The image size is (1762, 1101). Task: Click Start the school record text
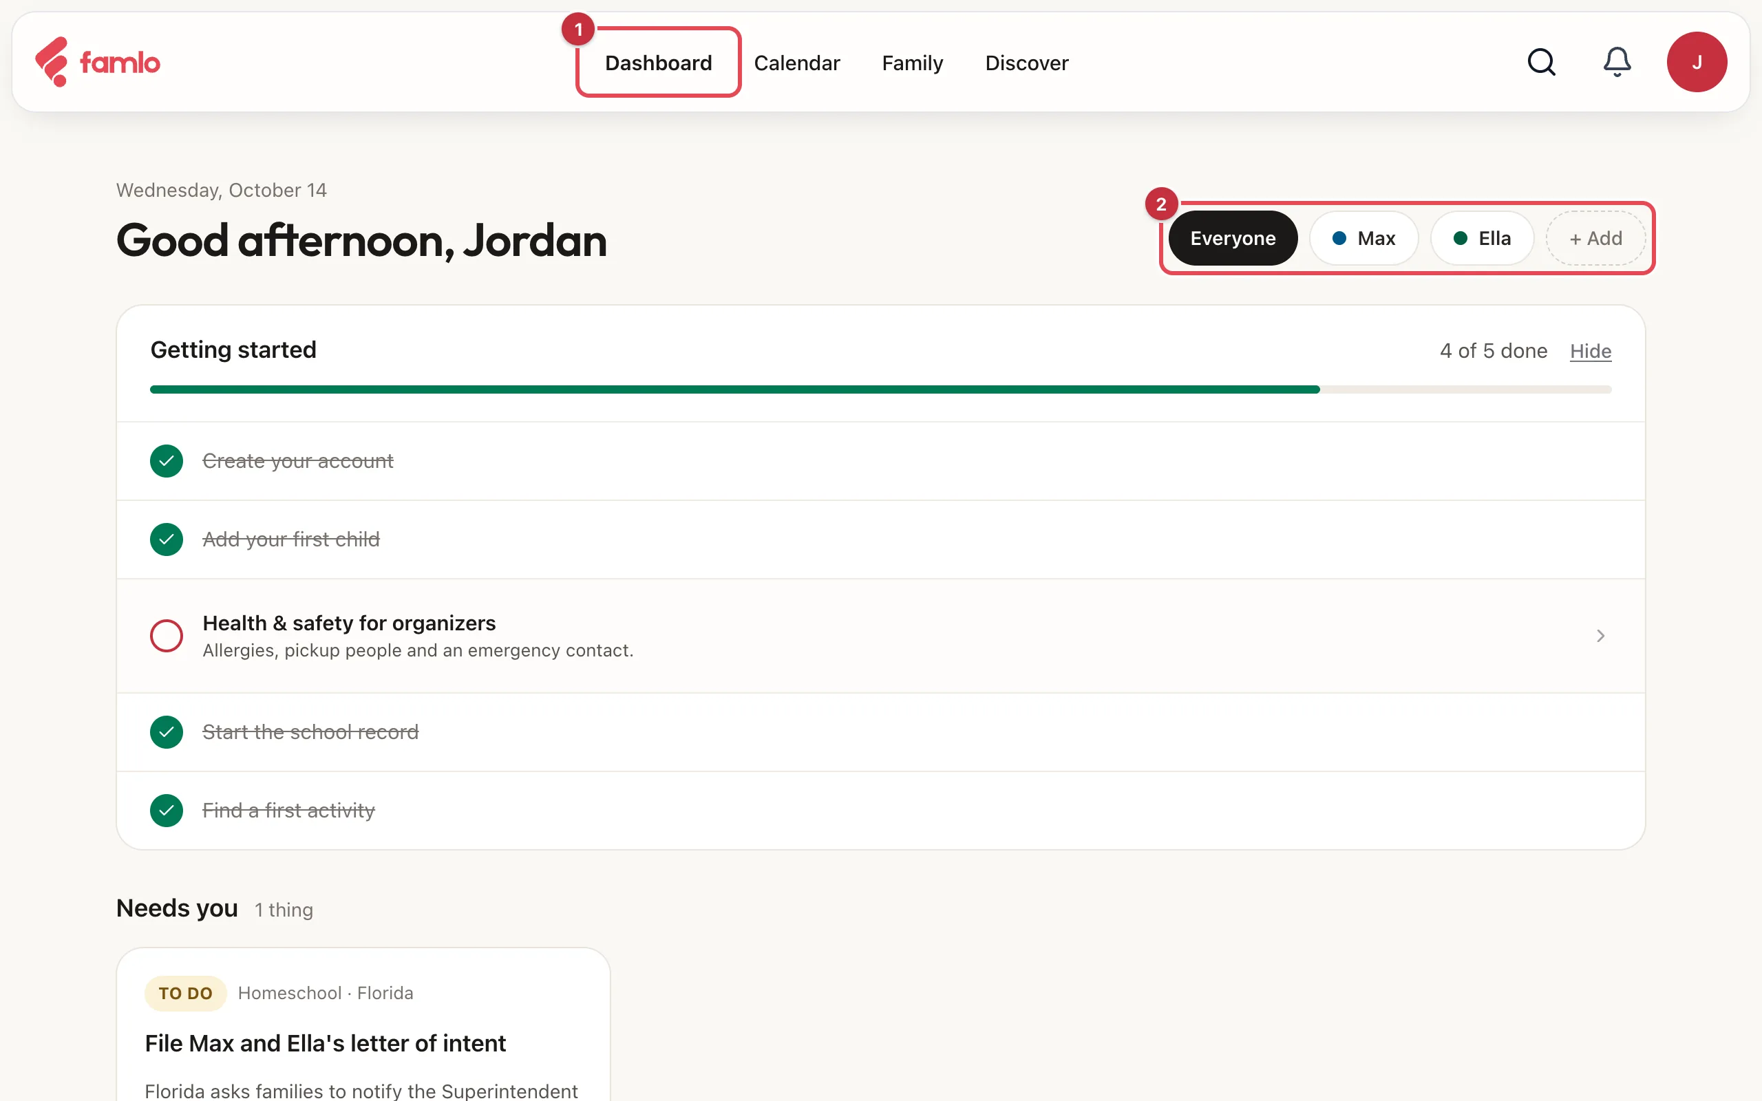[310, 731]
